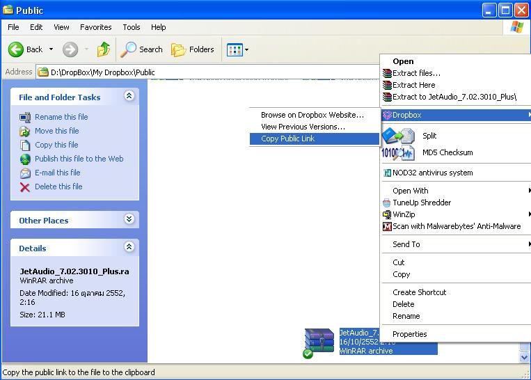Click the Search magnifier toolbar button
Image resolution: width=531 pixels, height=380 pixels.
coord(142,49)
